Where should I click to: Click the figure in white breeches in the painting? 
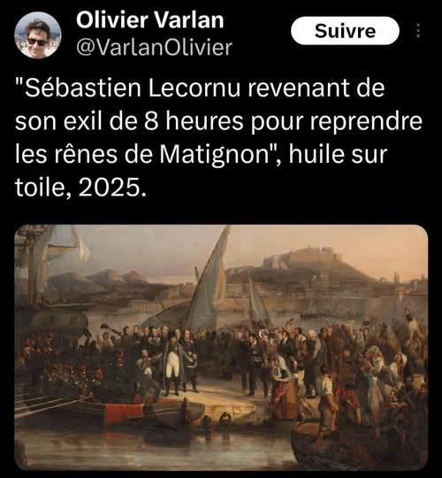click(172, 363)
